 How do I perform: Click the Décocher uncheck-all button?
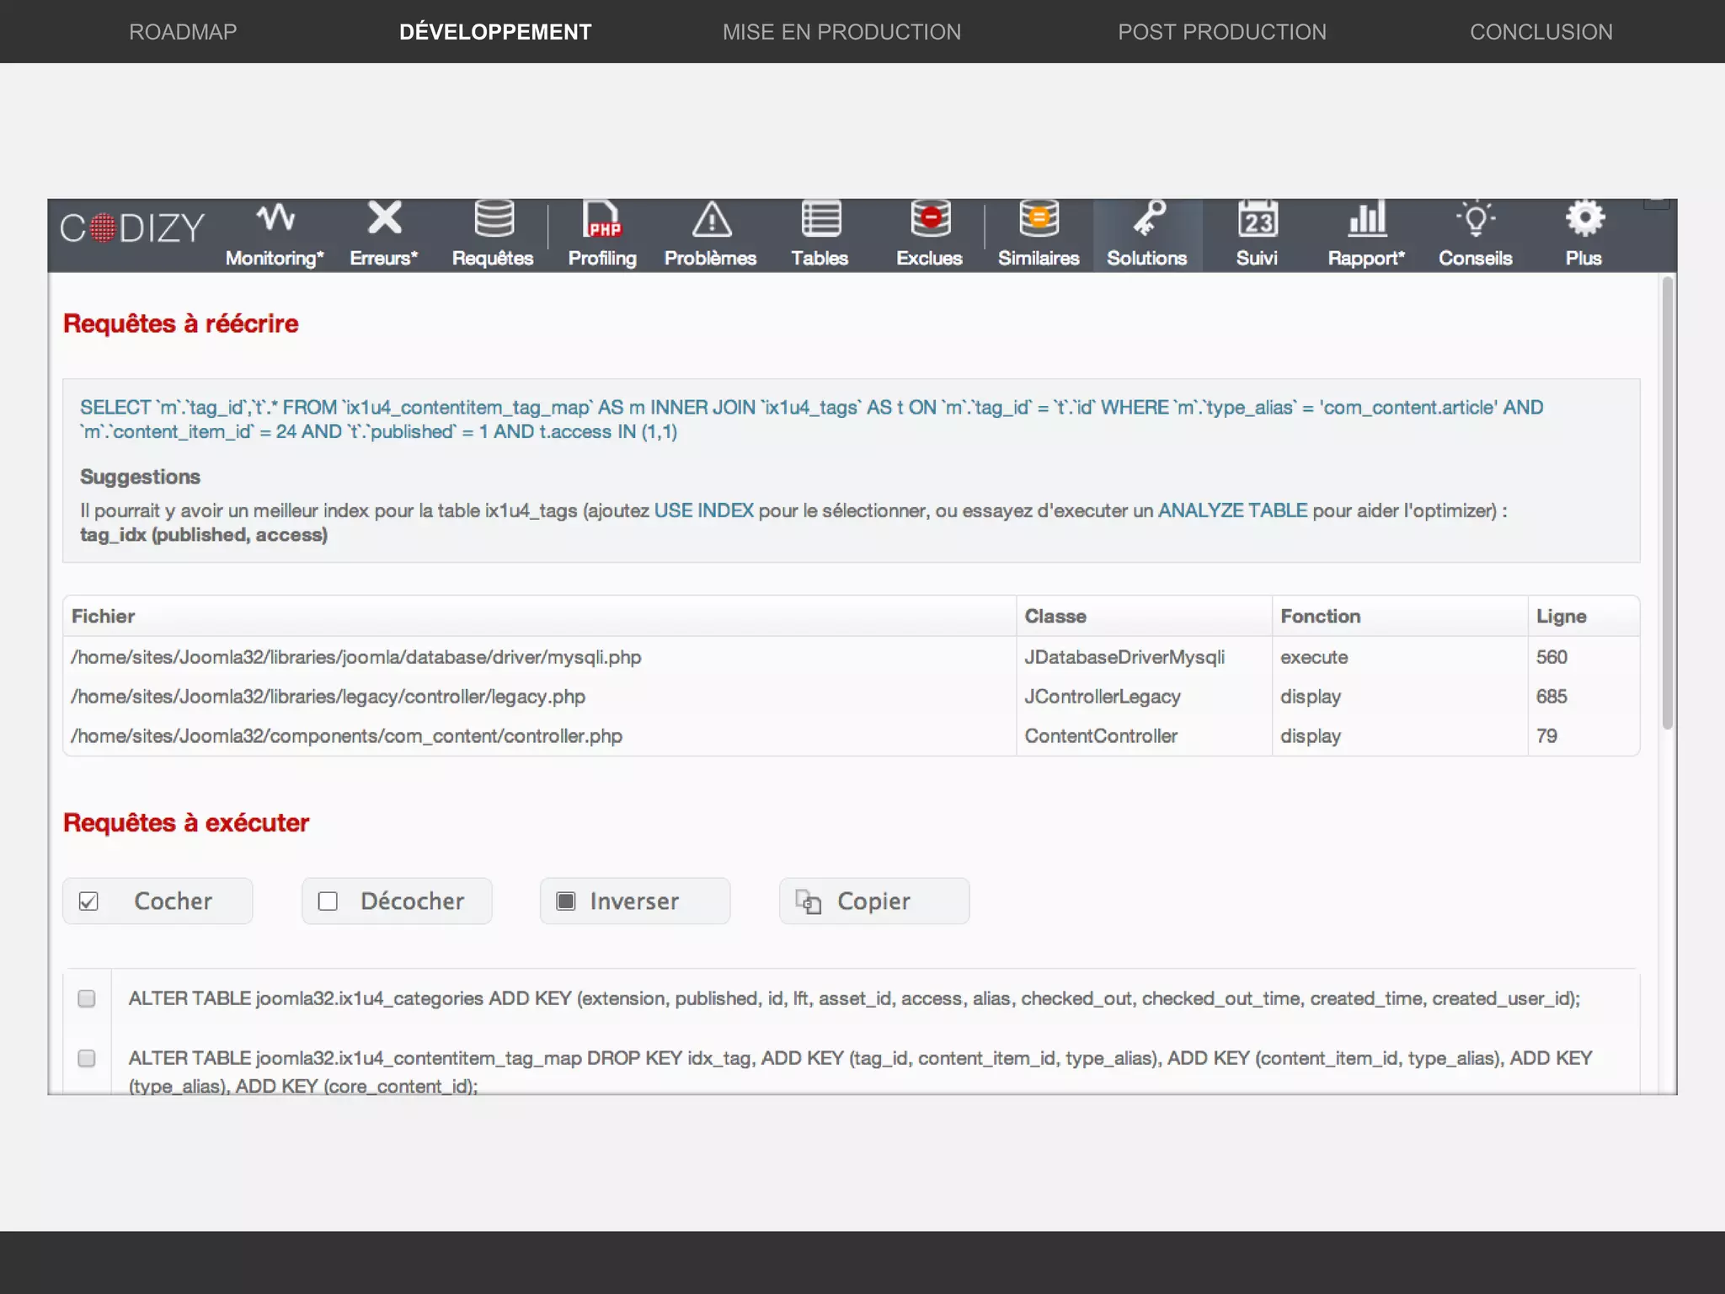(x=397, y=901)
